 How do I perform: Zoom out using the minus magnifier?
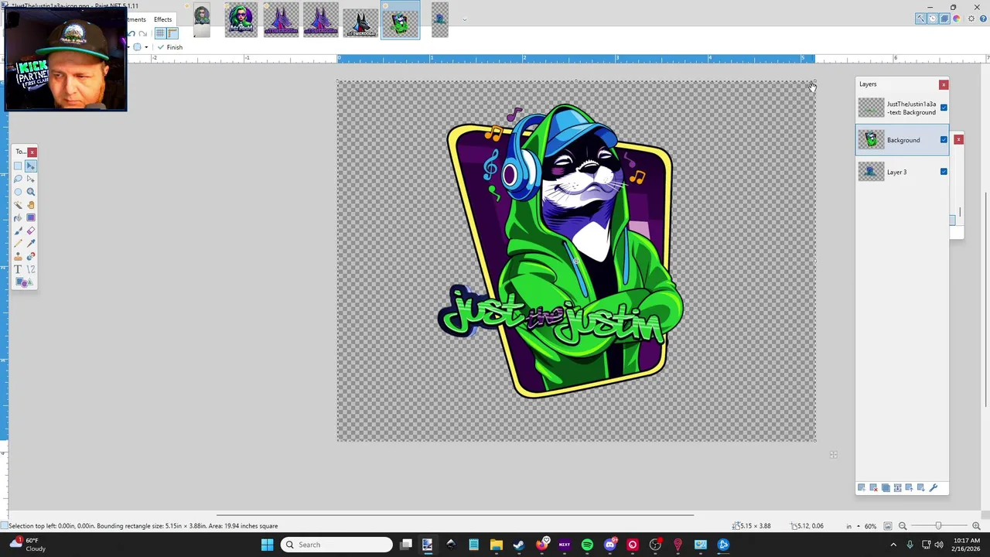tap(903, 526)
